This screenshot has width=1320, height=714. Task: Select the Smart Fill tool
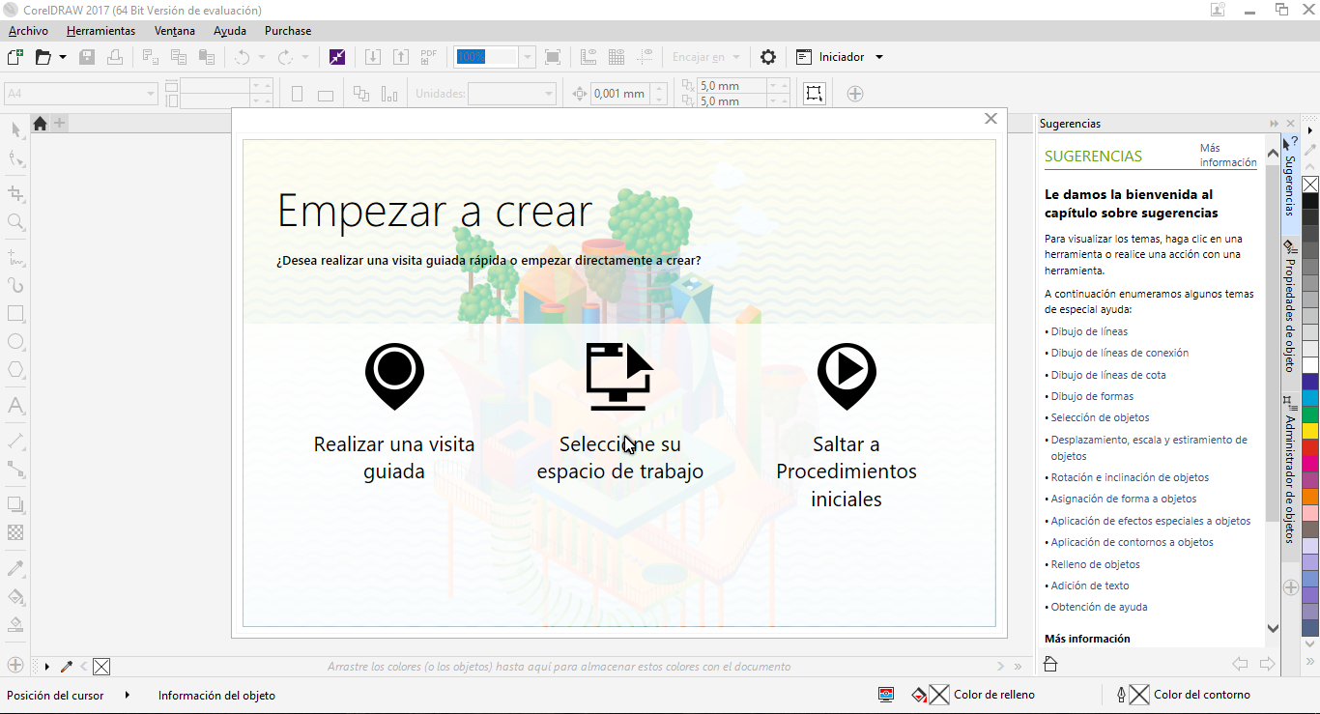pyautogui.click(x=15, y=624)
